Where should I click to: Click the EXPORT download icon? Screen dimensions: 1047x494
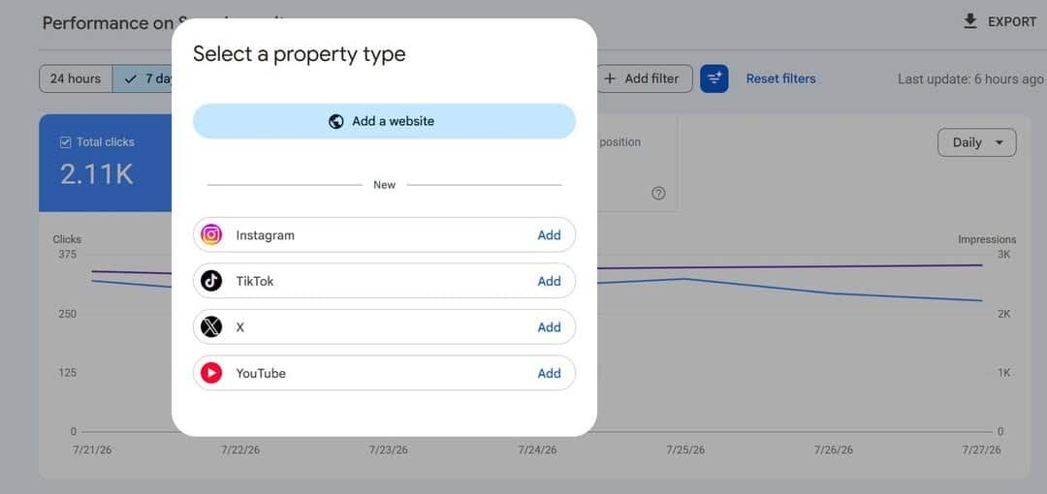tap(970, 22)
